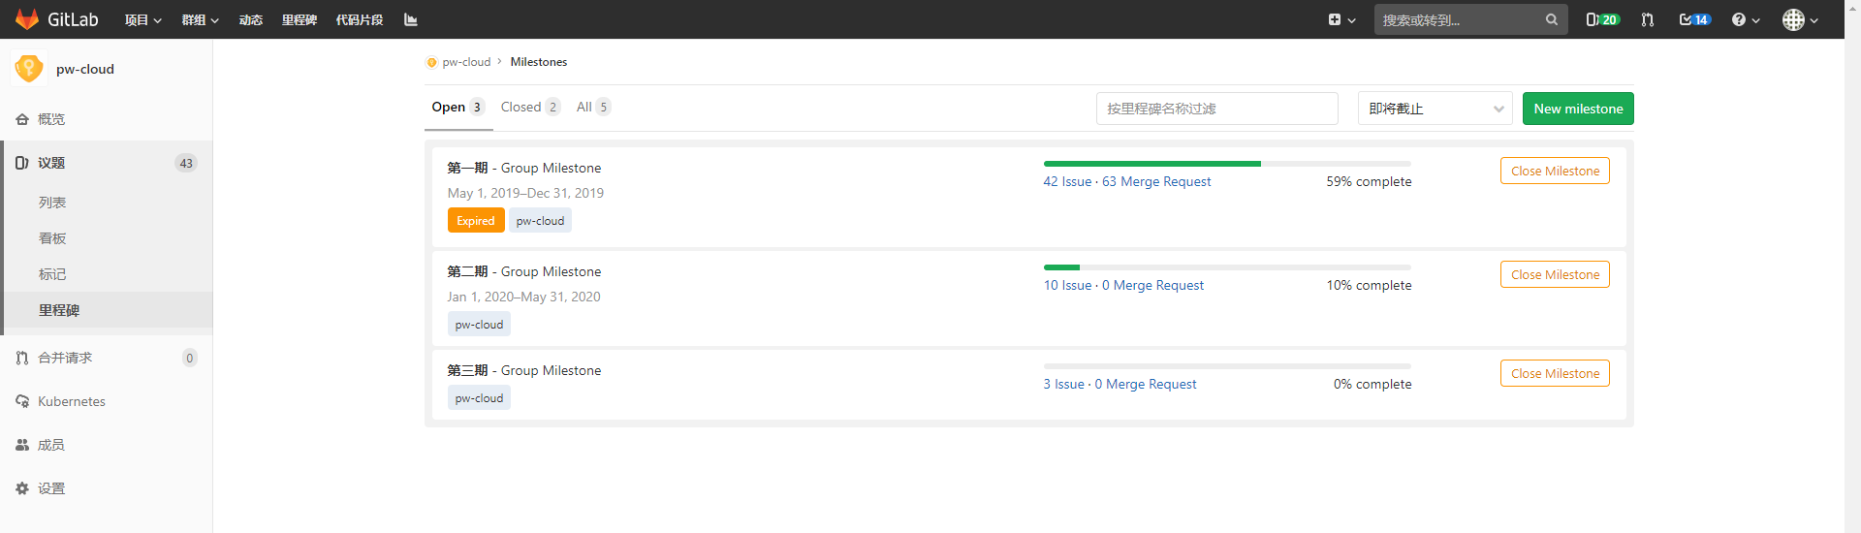Focus the milestone name filter field

pos(1216,109)
